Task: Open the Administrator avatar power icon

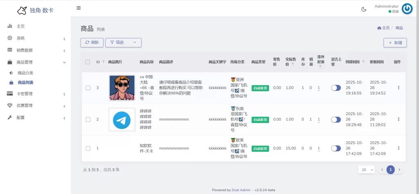Action: click(x=407, y=9)
